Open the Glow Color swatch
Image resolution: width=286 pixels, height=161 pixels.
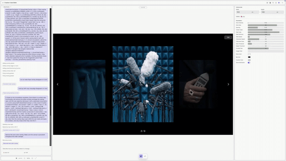pyautogui.click(x=249, y=54)
